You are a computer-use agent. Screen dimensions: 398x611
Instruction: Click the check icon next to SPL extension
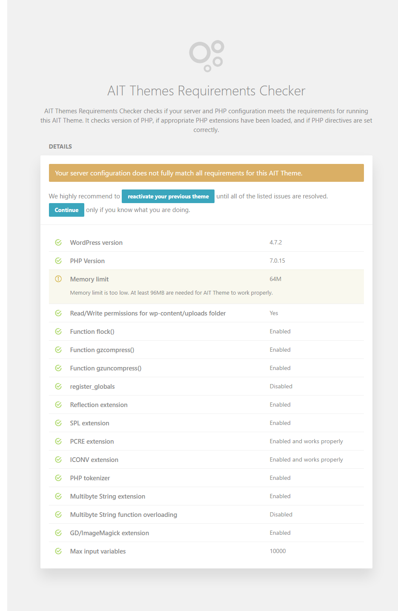(x=58, y=423)
